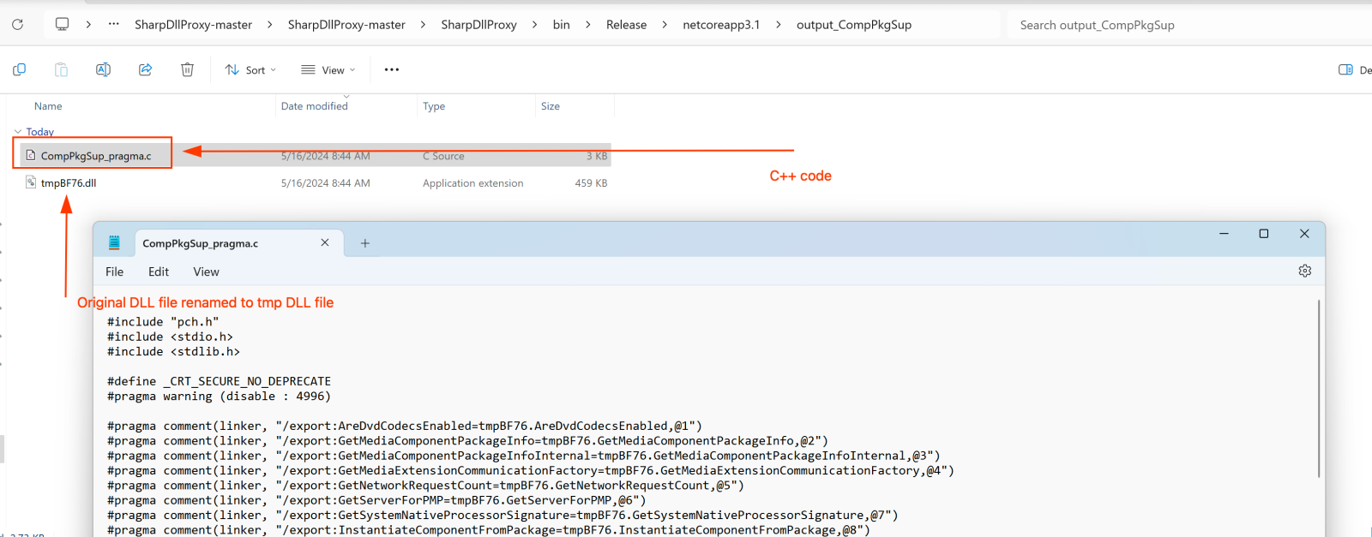Click the This PC monitor icon

click(x=62, y=24)
